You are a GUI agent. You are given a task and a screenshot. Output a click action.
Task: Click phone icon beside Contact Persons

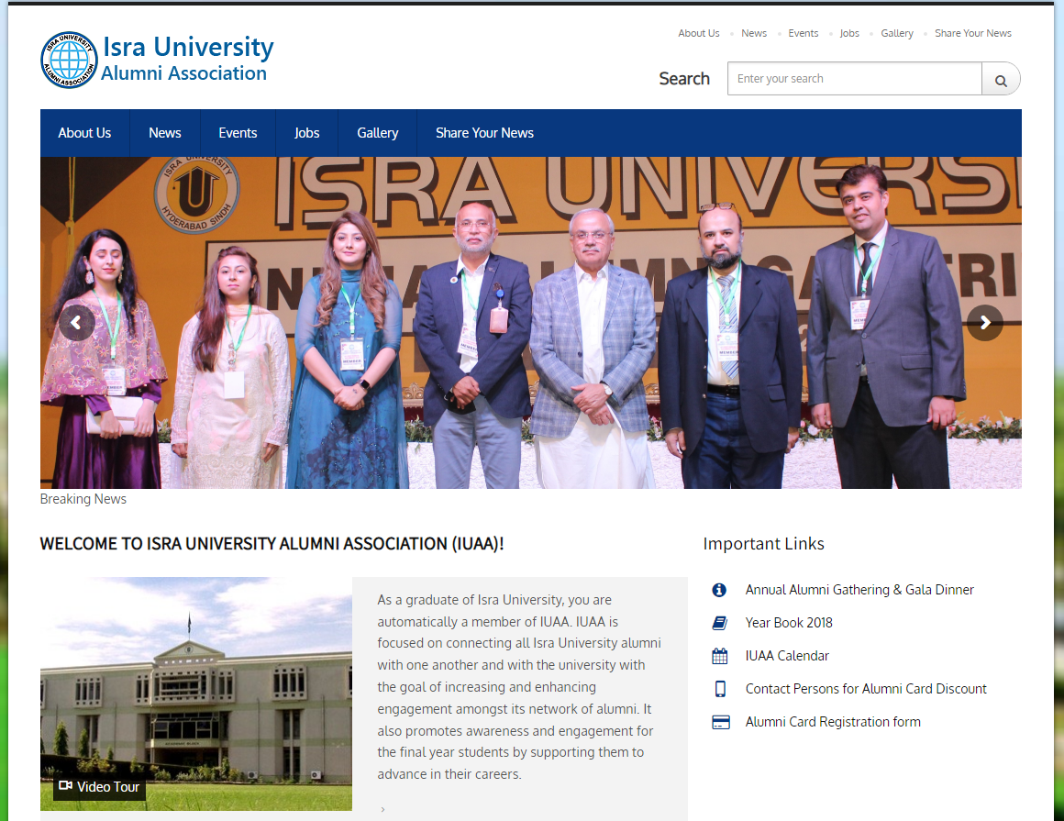(x=720, y=690)
